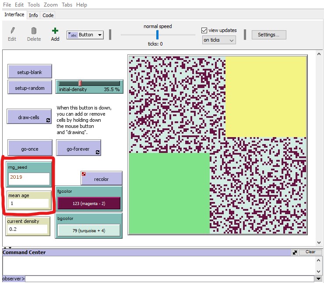The image size is (324, 283).
Task: Click the normal speed slider handle
Action: pos(157,35)
